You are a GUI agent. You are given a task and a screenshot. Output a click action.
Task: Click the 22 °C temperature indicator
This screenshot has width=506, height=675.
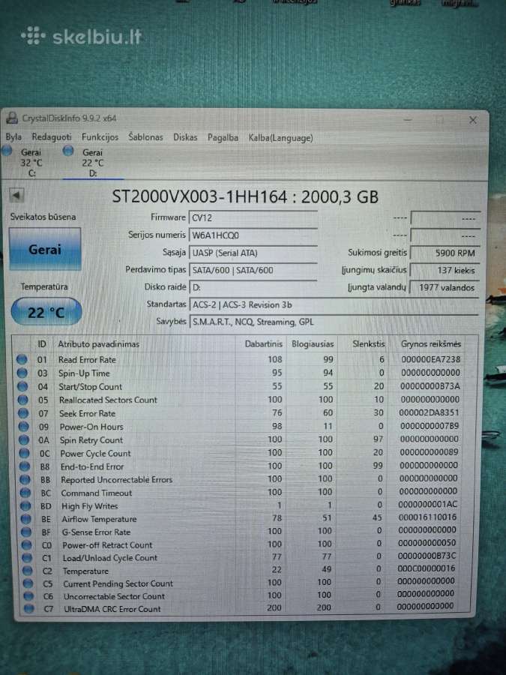[46, 312]
